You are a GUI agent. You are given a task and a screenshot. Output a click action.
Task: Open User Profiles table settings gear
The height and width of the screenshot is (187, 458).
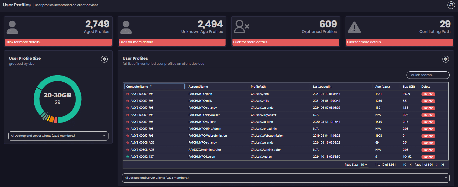pos(446,59)
